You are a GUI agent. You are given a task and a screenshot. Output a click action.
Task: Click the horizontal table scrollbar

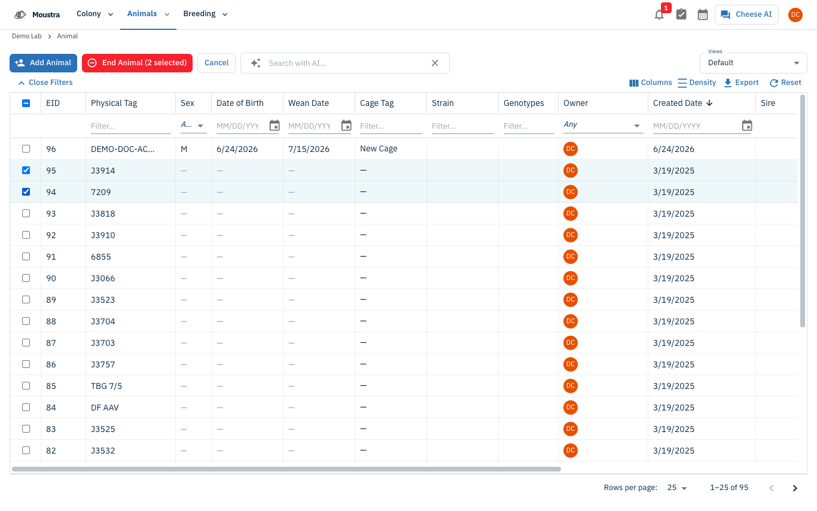coord(286,469)
